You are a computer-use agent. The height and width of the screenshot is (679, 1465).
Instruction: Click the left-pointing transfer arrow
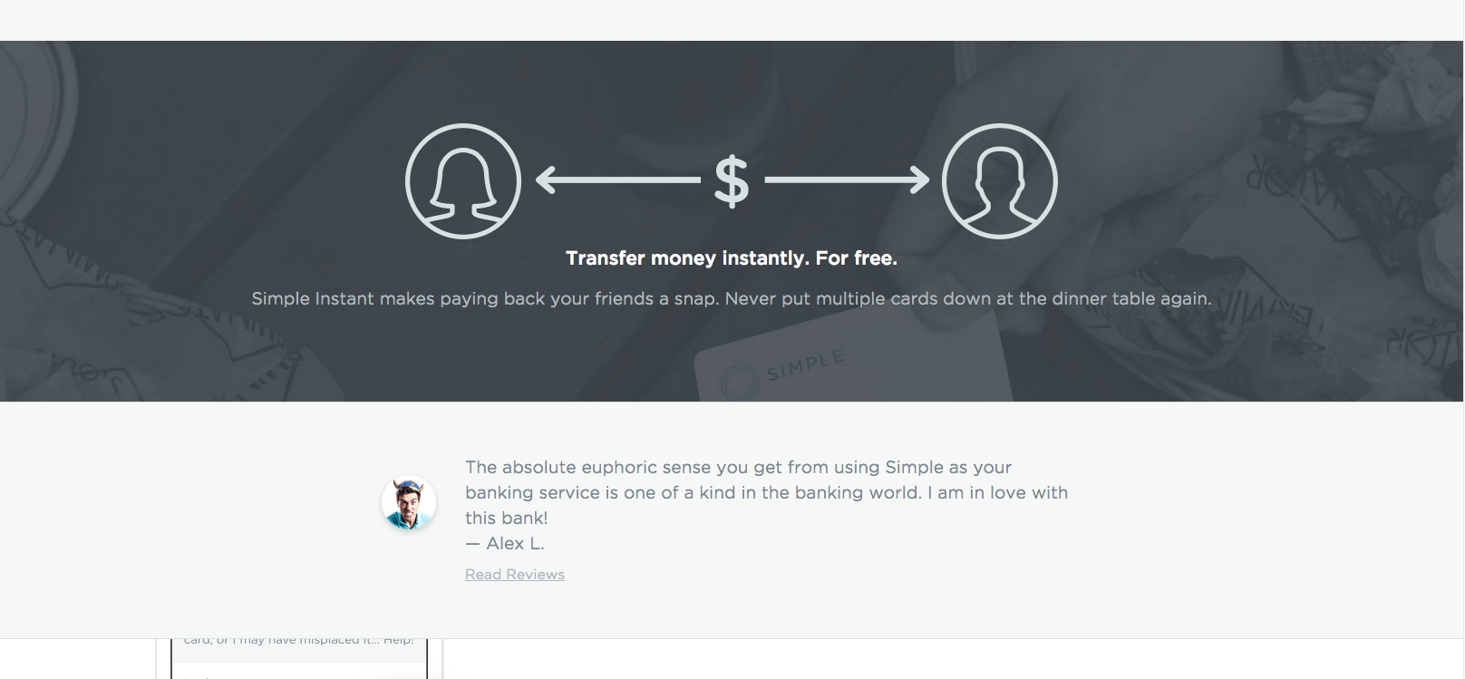click(618, 179)
